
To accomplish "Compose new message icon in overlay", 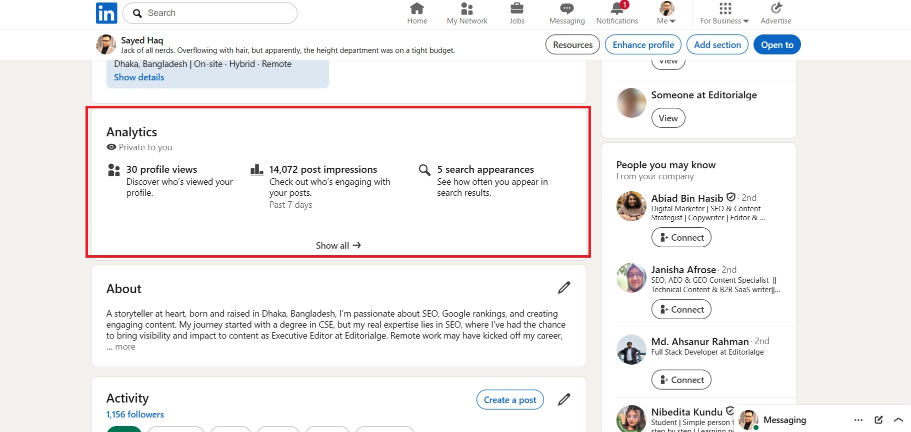I will (878, 420).
